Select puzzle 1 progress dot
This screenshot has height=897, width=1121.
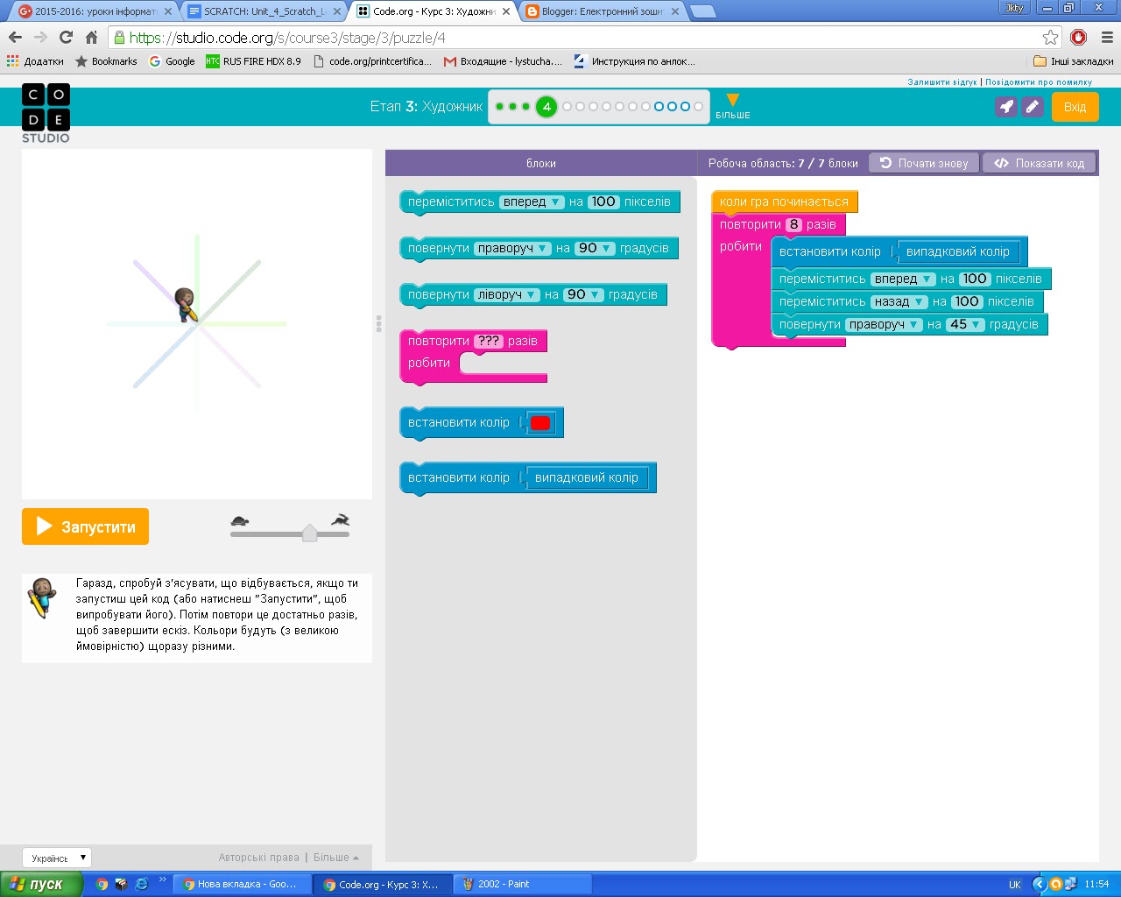pos(499,107)
